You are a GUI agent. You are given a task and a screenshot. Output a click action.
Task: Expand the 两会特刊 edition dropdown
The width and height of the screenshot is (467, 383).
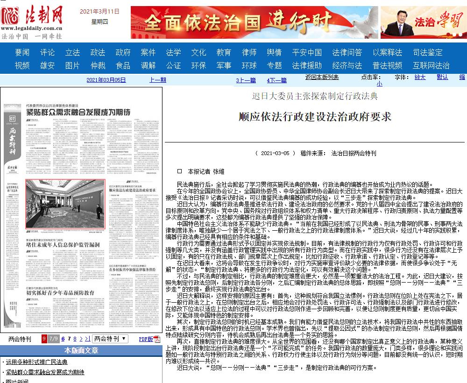tap(110, 339)
